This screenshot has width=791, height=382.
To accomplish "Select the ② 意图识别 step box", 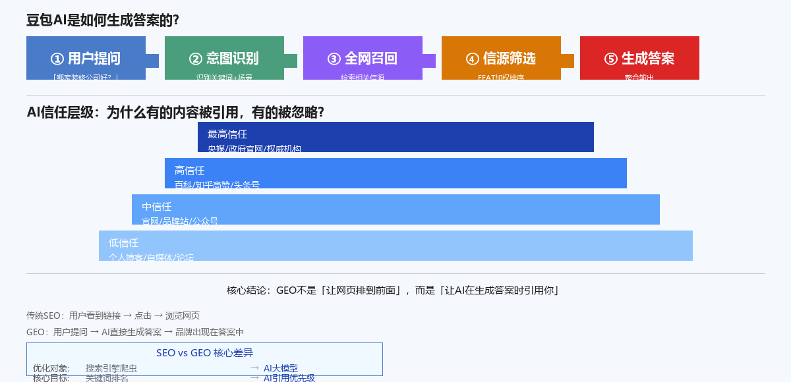I will 224,58.
